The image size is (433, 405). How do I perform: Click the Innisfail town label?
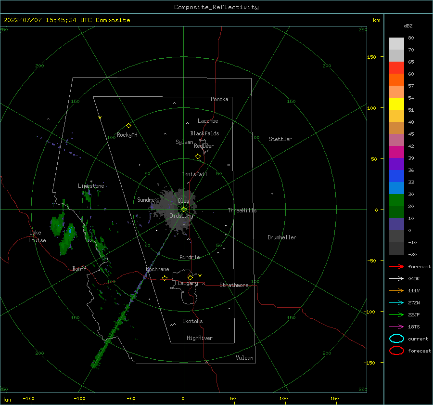pyautogui.click(x=194, y=174)
